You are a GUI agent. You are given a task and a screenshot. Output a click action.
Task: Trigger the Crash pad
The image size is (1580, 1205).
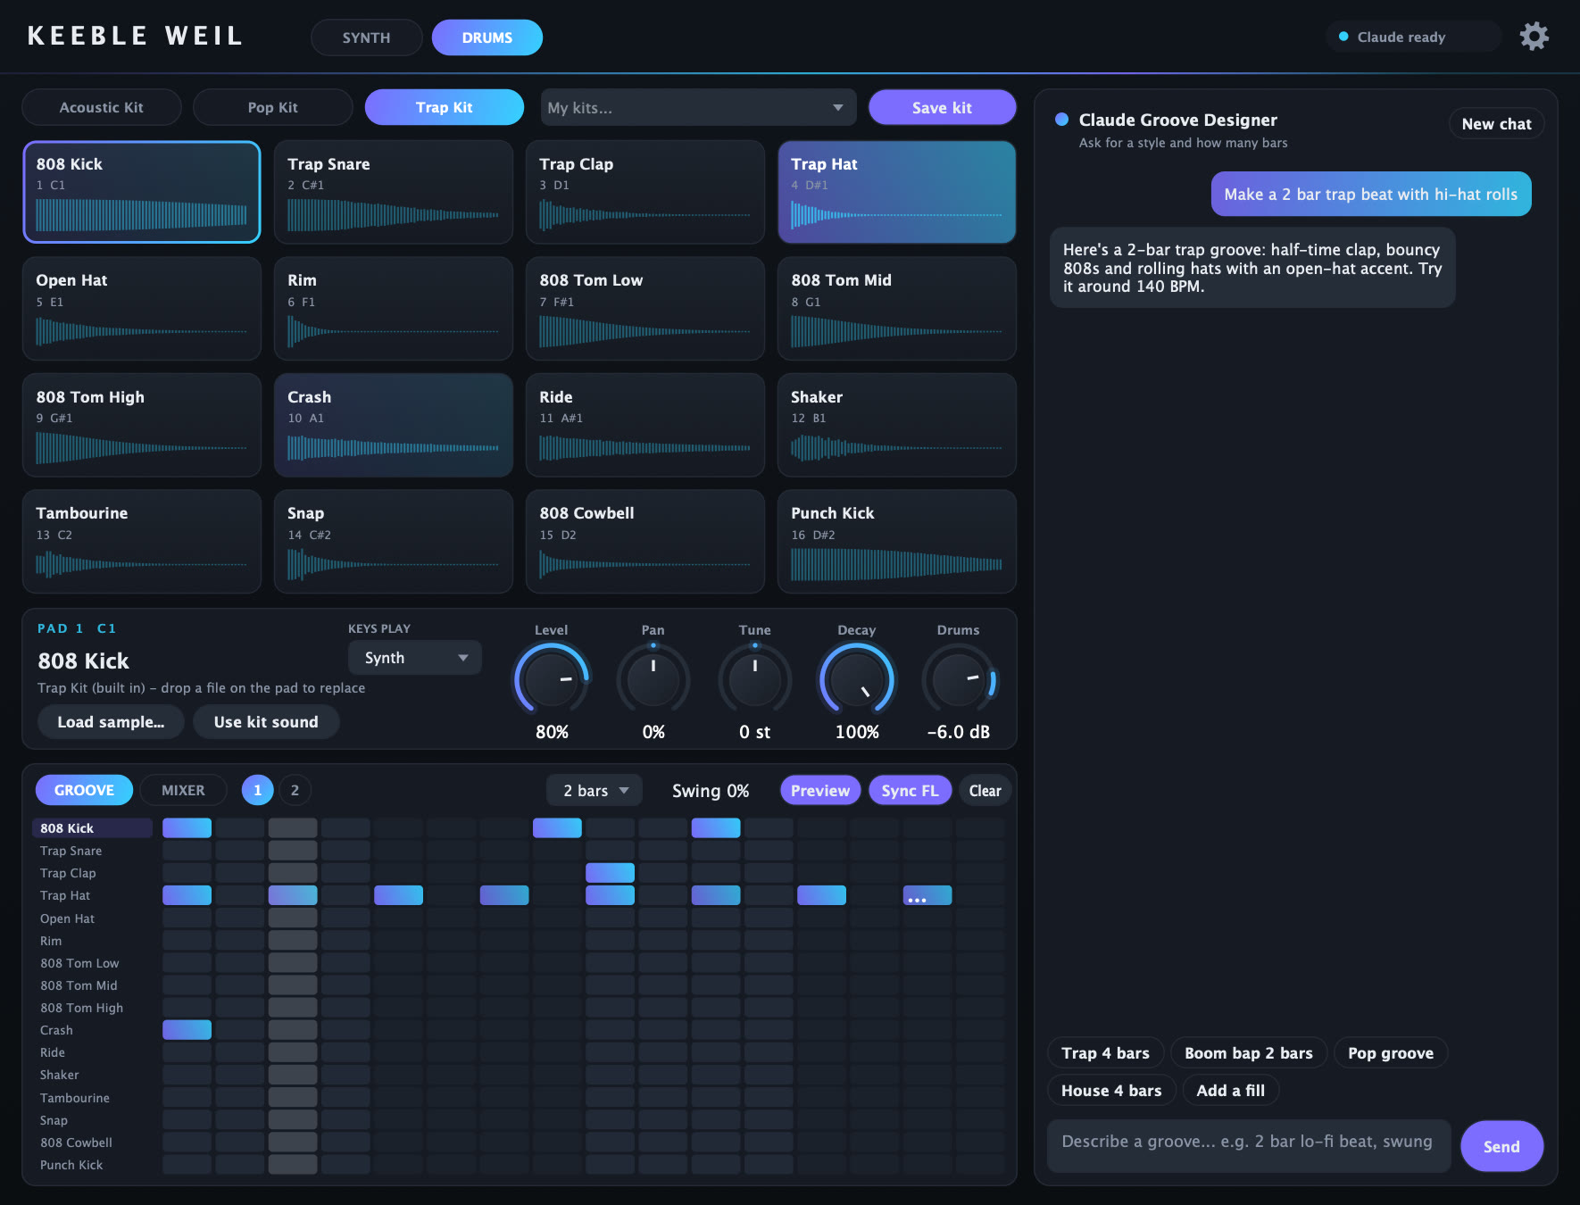394,425
